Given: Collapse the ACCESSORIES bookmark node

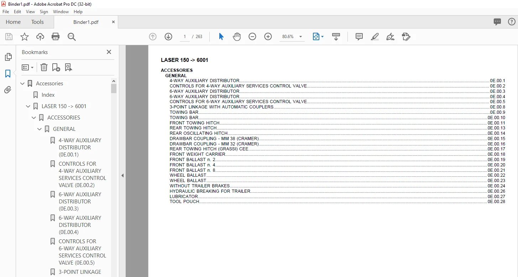Looking at the screenshot, I should (34, 118).
